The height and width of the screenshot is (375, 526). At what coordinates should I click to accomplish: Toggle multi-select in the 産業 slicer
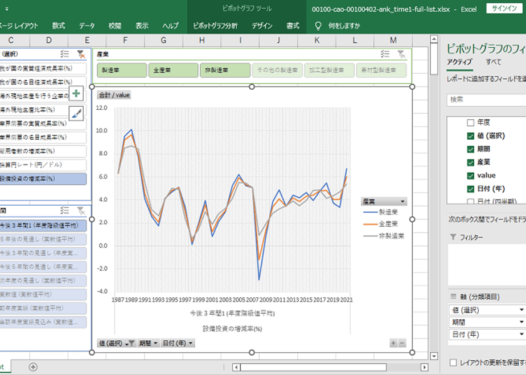point(385,54)
